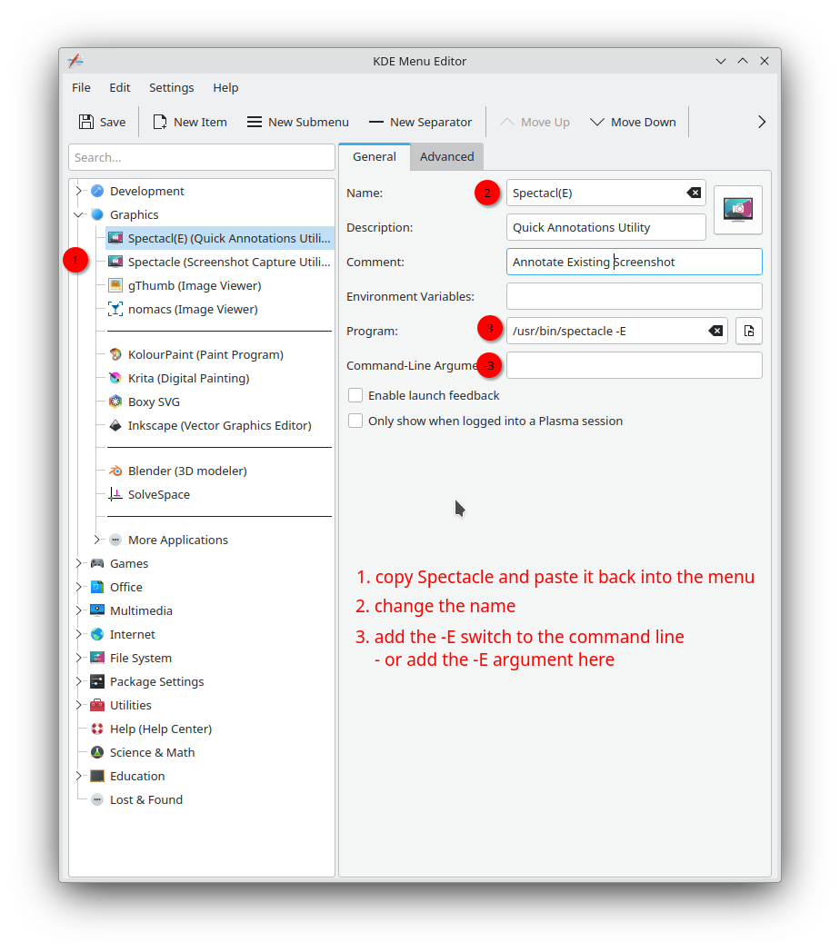Click the Save toolbar button
This screenshot has height=952, width=840.
[x=102, y=122]
